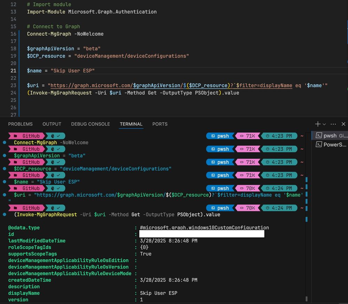Click the date value in the createdDateTime row
This screenshot has height=304, width=348.
click(169, 280)
